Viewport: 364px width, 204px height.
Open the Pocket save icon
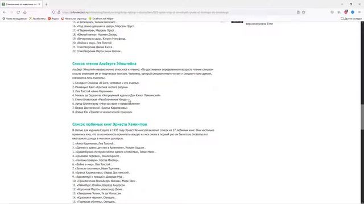coord(332,12)
